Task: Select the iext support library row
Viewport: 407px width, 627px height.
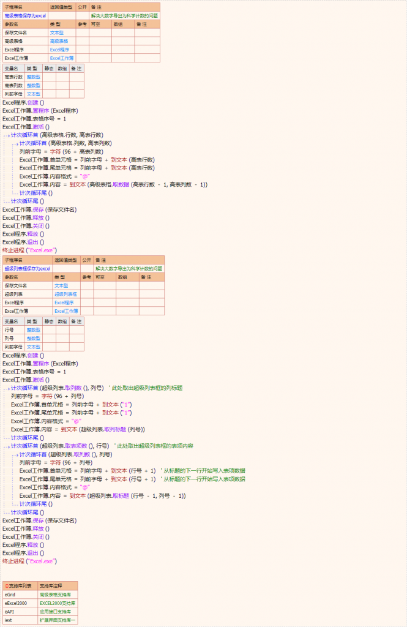Action: pos(40,620)
